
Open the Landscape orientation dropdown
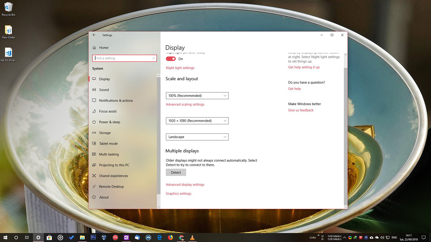click(x=197, y=137)
